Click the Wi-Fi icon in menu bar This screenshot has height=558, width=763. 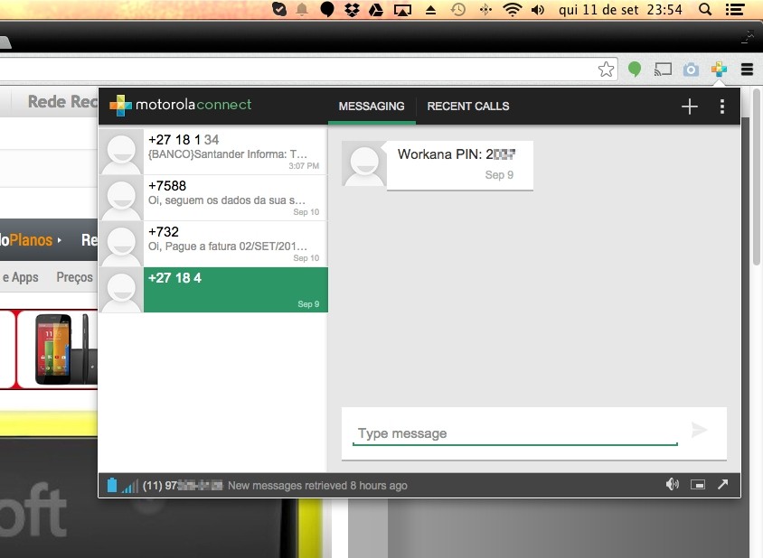pos(513,10)
